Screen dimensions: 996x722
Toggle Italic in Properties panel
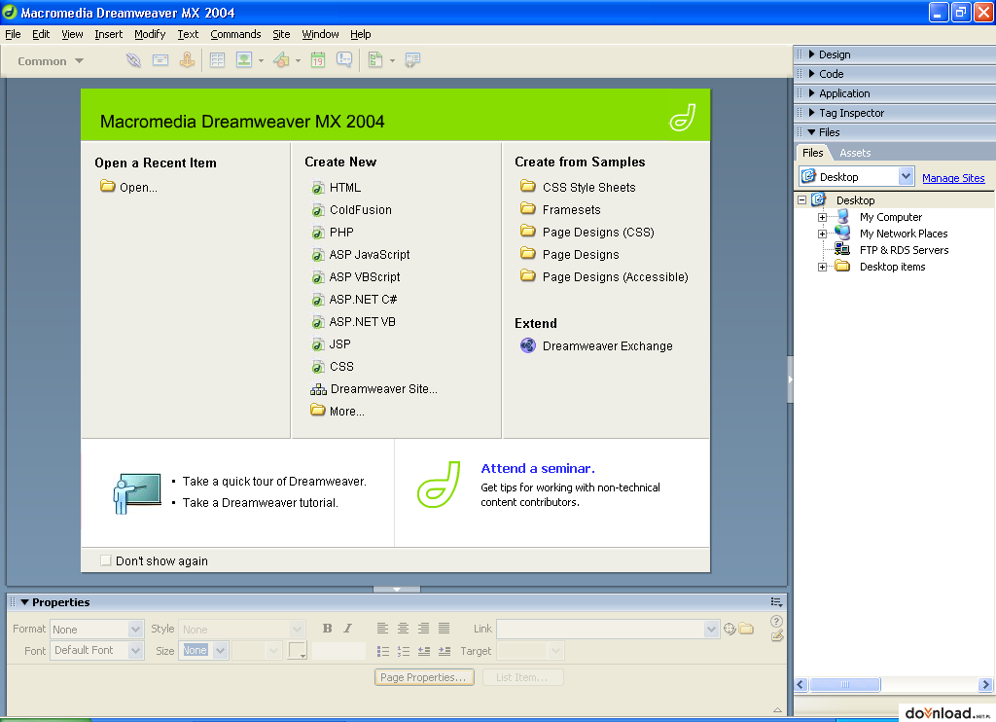pos(347,629)
